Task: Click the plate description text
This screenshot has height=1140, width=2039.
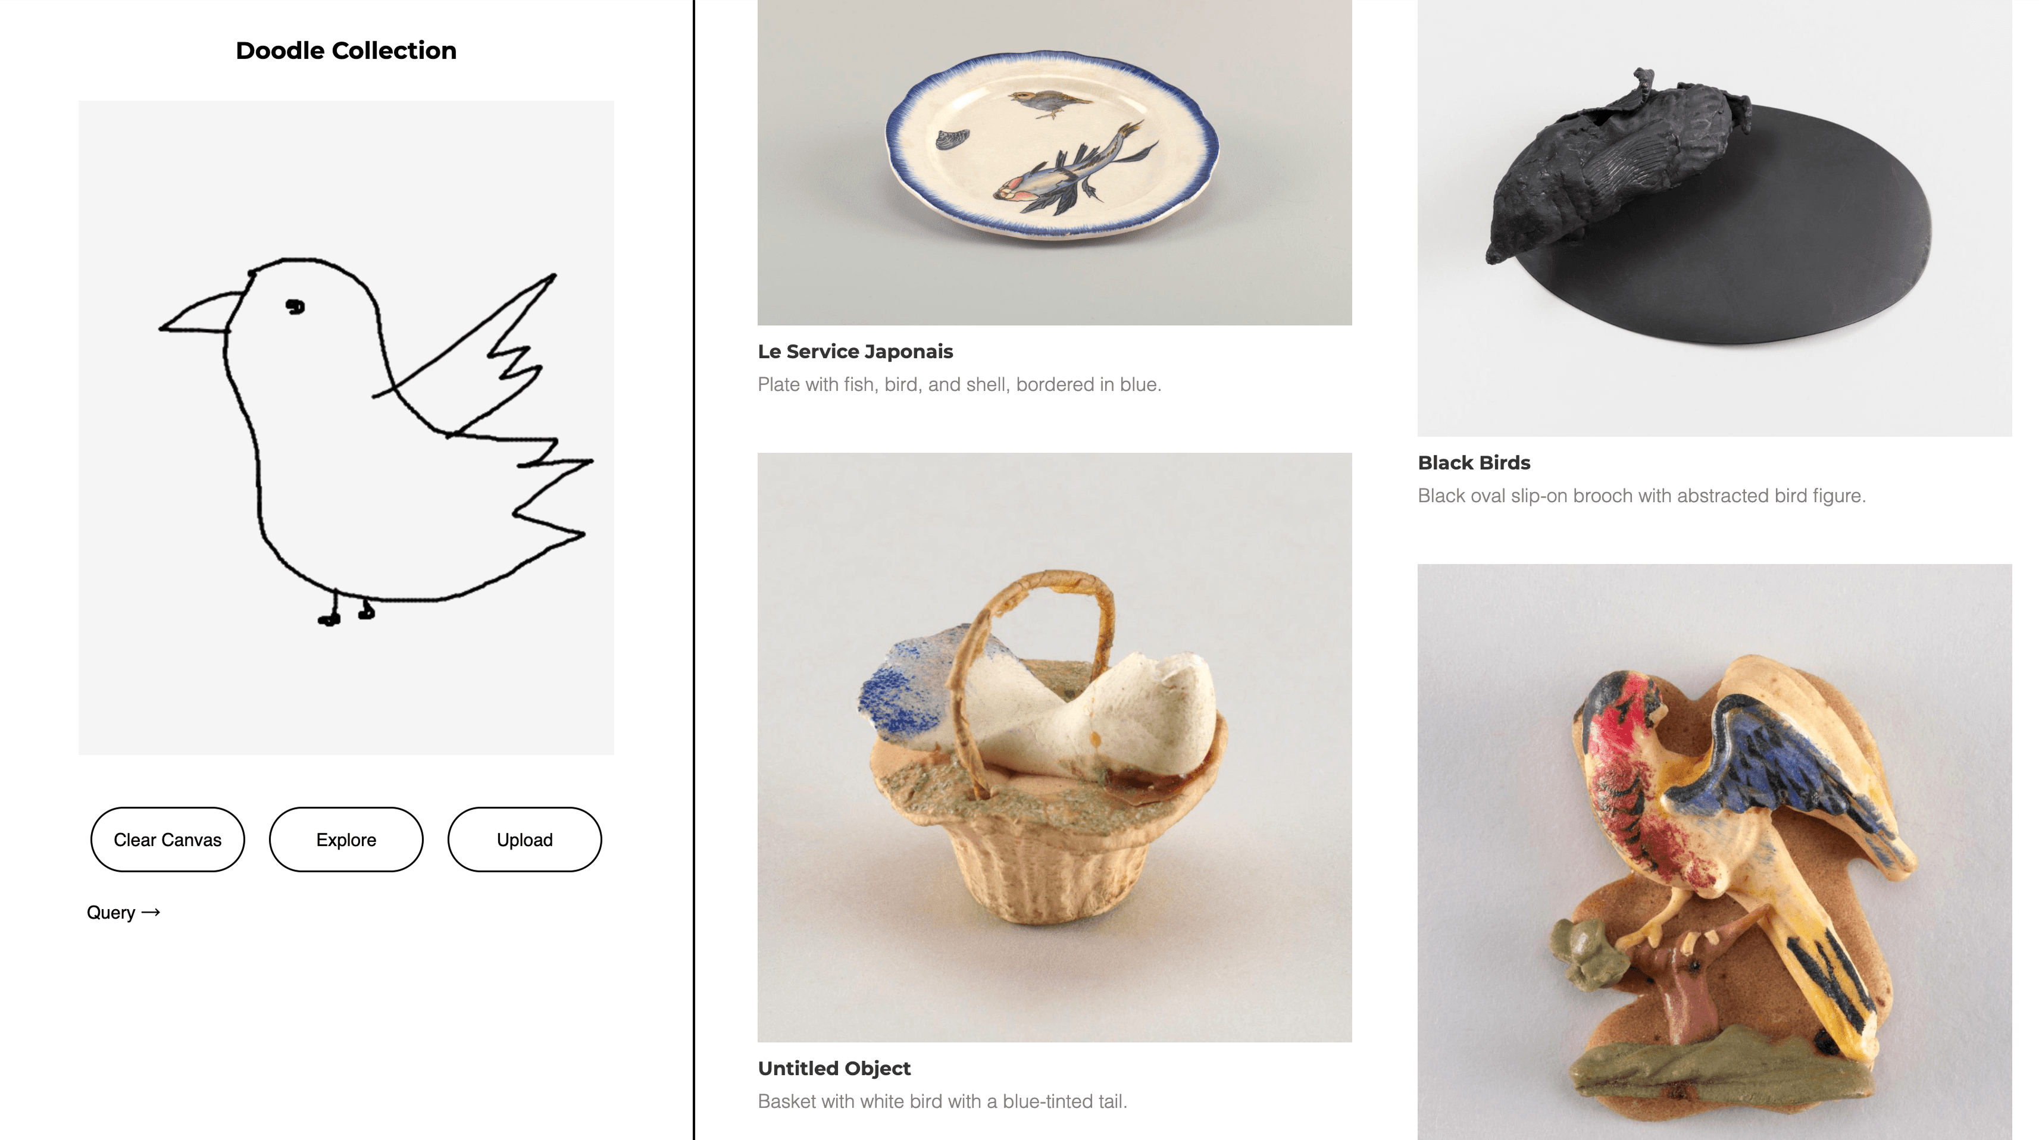Action: 959,384
